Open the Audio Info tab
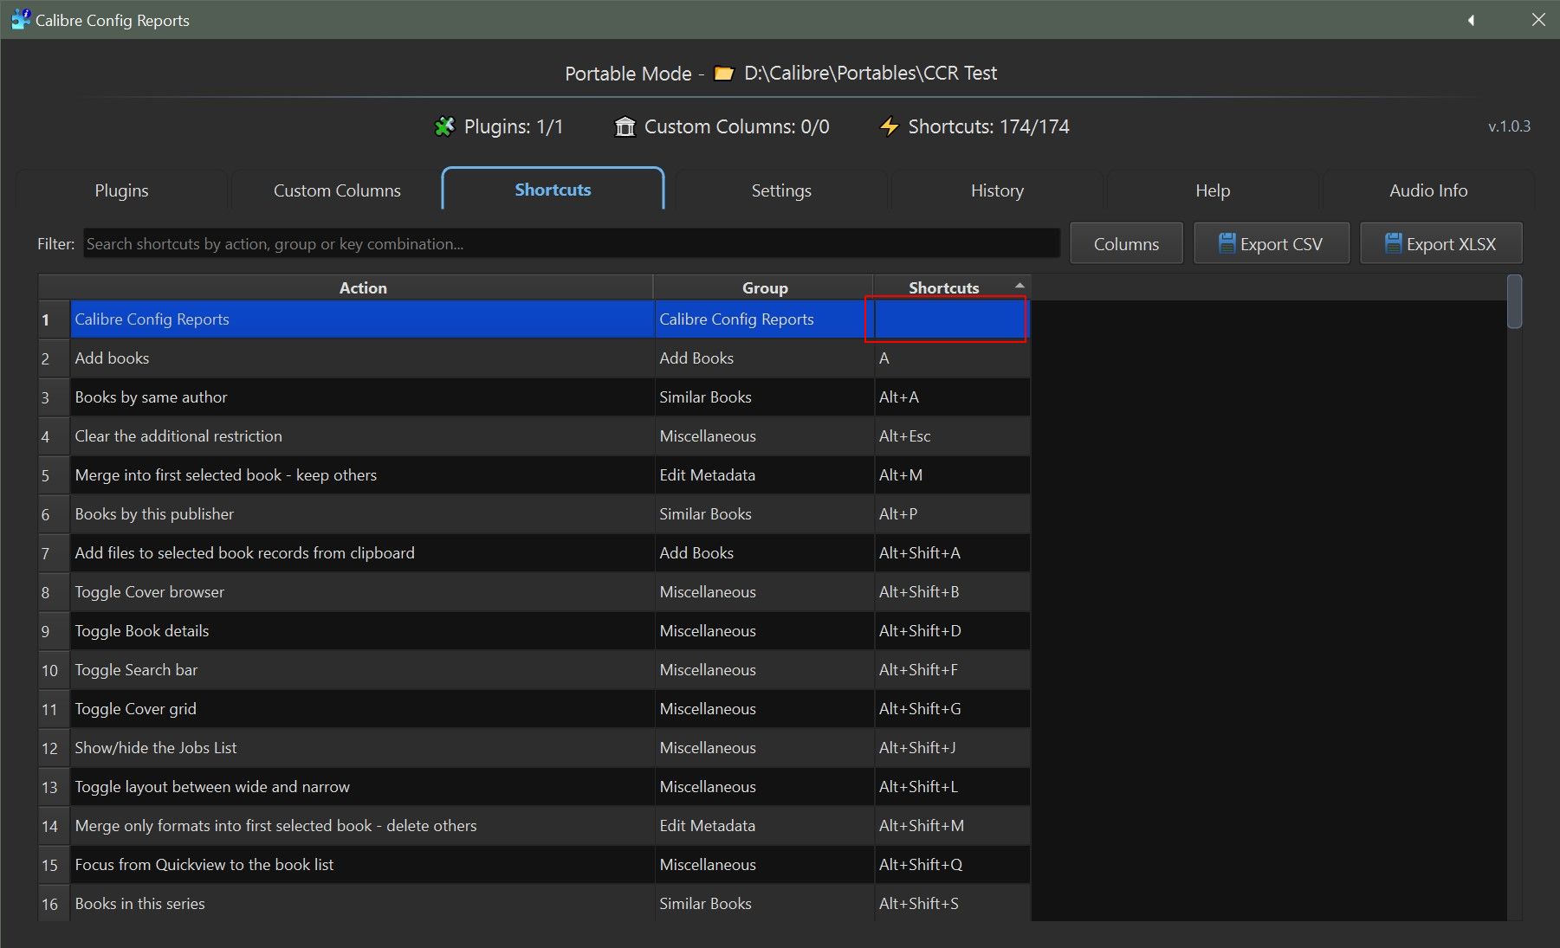The height and width of the screenshot is (948, 1560). click(1427, 190)
